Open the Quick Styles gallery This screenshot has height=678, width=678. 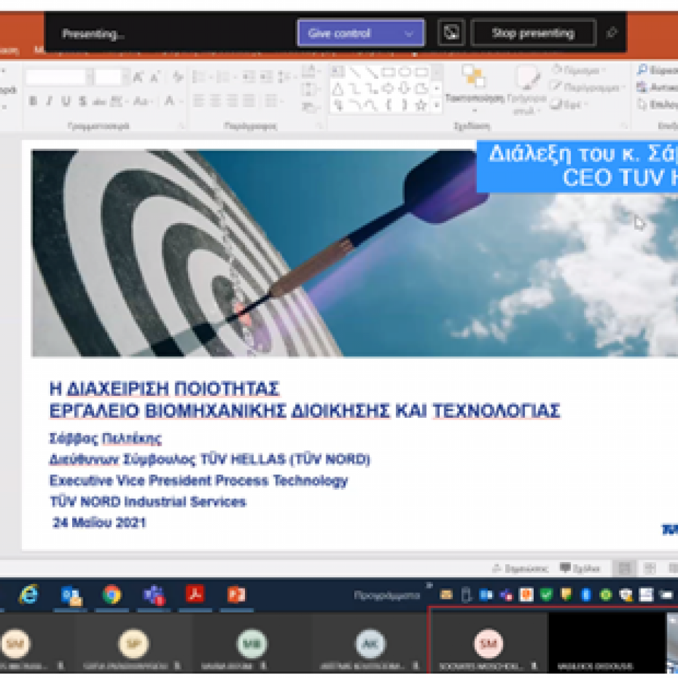point(526,89)
